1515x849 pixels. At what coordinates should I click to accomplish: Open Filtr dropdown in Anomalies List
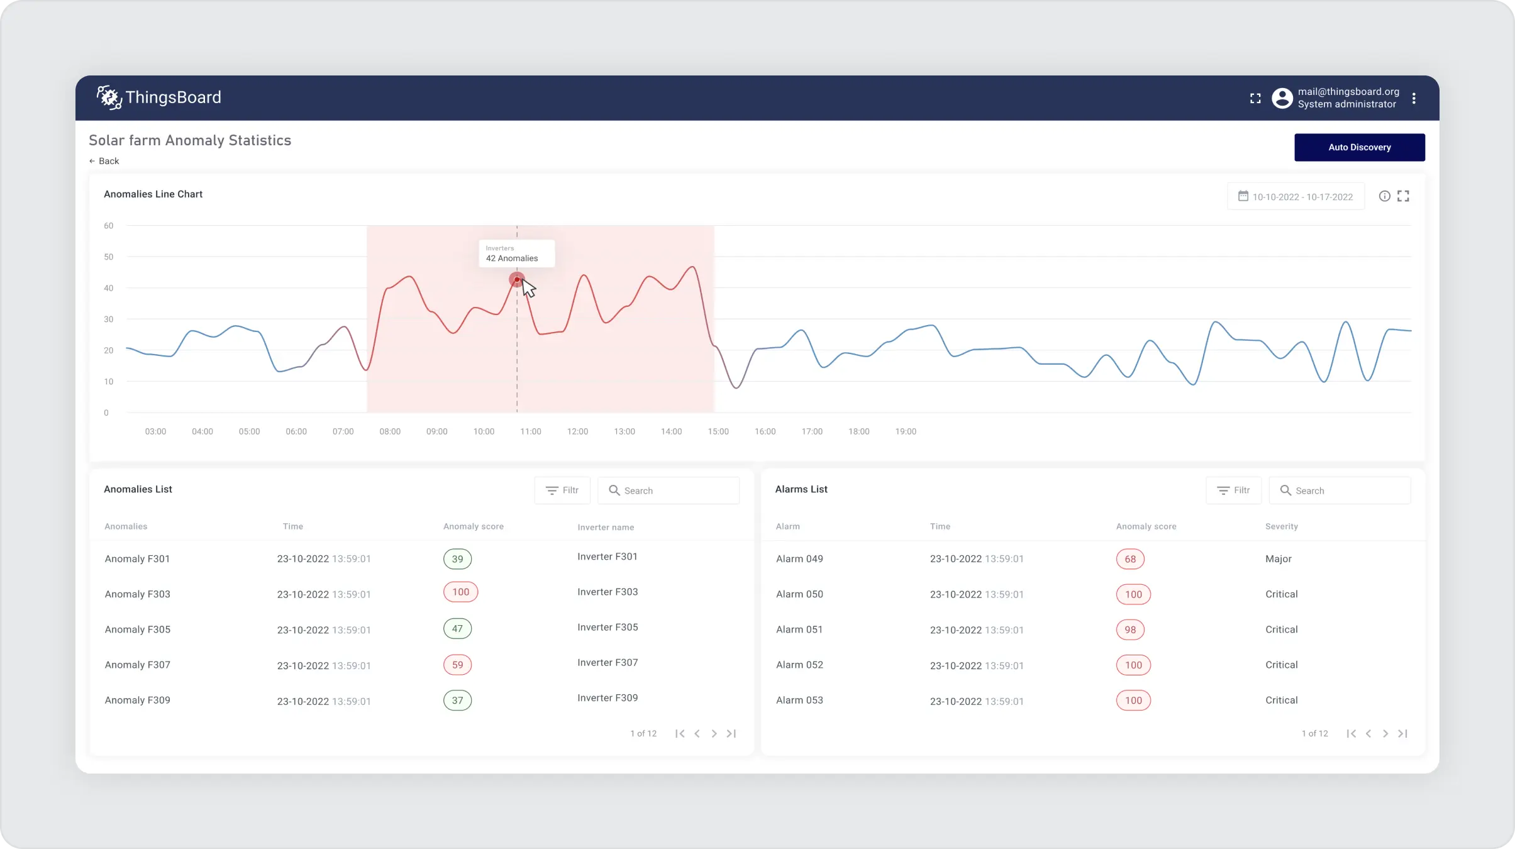point(562,489)
